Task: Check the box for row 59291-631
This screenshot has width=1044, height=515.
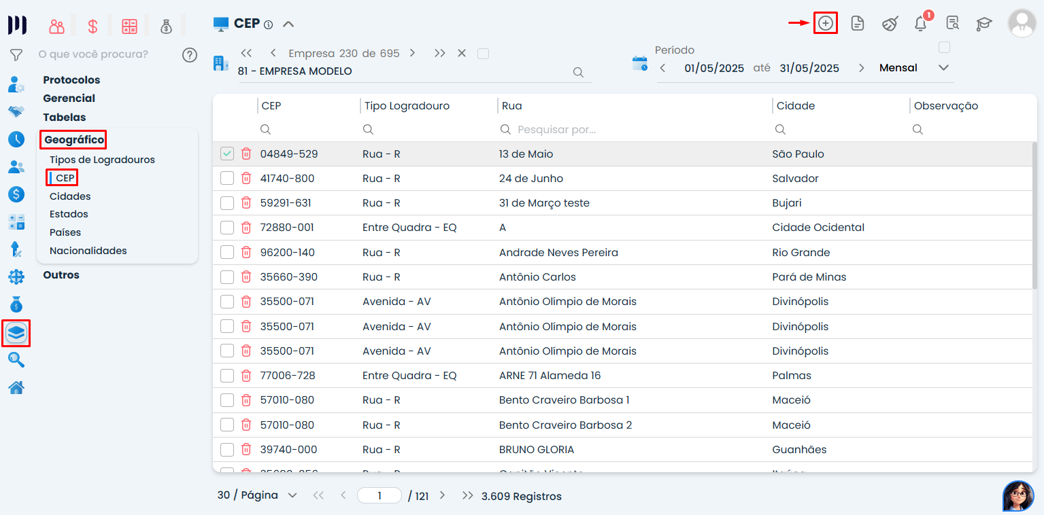Action: [227, 203]
